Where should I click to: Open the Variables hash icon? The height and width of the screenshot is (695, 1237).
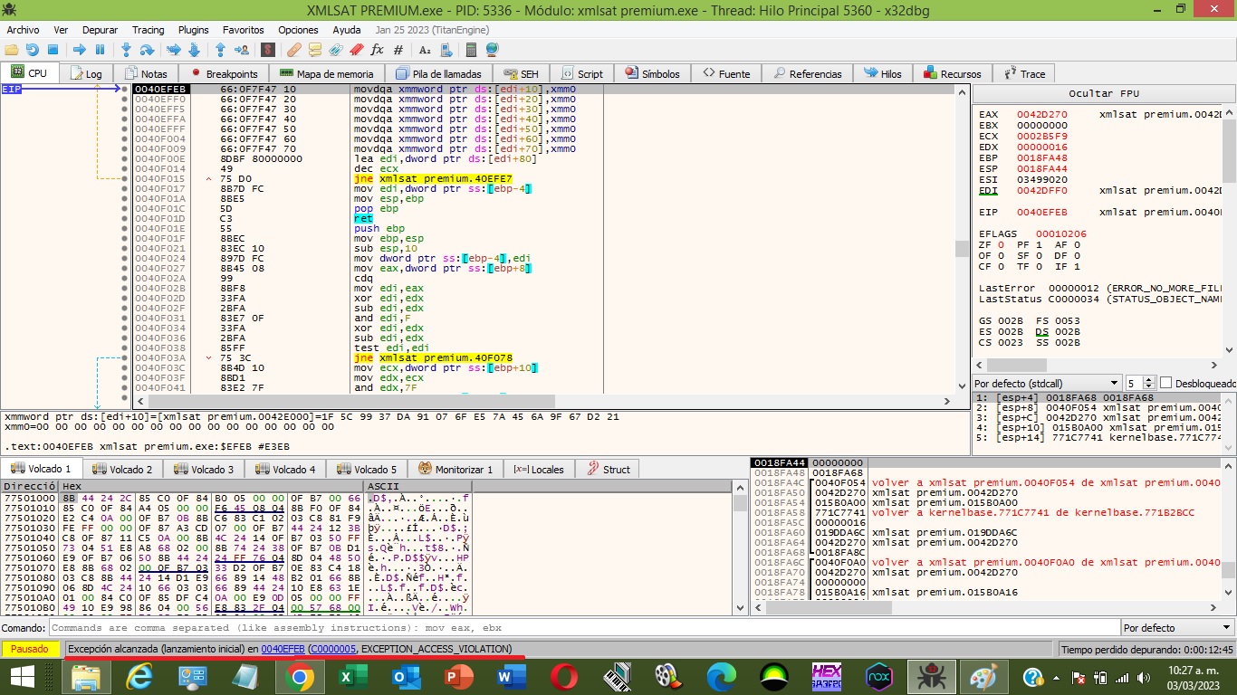pos(398,50)
